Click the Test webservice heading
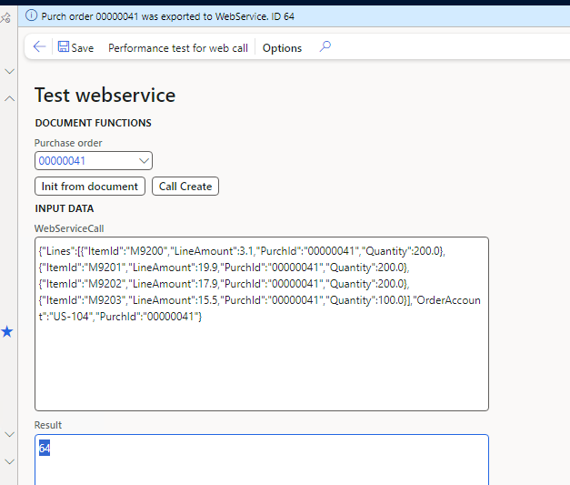The image size is (570, 485). pos(105,96)
